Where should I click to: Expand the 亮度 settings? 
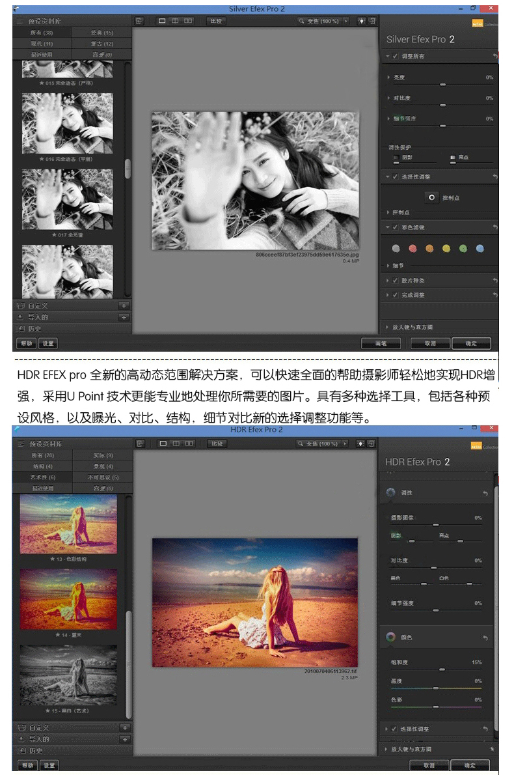point(389,77)
